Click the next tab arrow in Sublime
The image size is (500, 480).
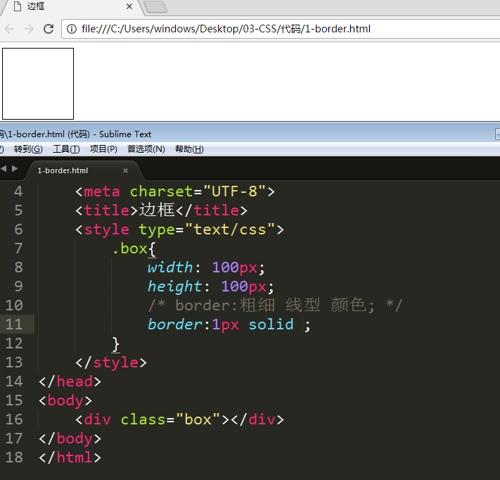(x=15, y=169)
